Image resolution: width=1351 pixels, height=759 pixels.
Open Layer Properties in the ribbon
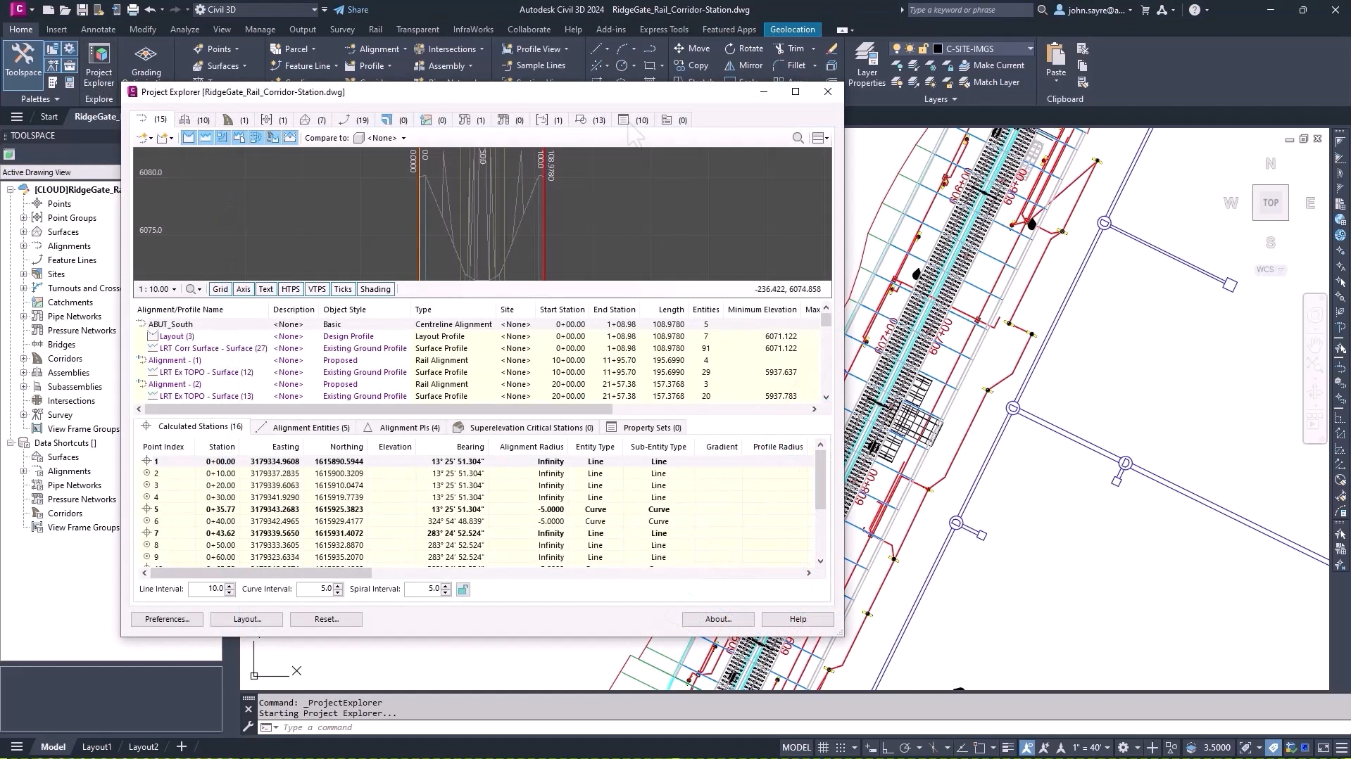(x=867, y=65)
